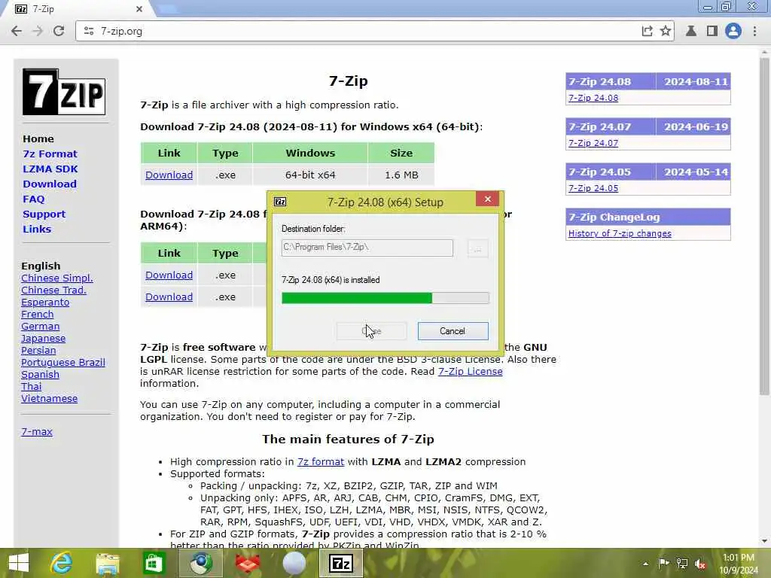Switch language to French
Viewport: 771px width, 578px height.
(x=37, y=314)
